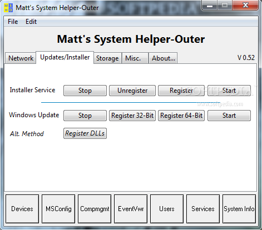Click the V 0.52 version text

coord(246,58)
